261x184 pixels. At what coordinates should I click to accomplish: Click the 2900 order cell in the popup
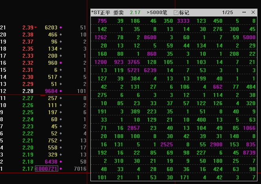(x=216, y=144)
